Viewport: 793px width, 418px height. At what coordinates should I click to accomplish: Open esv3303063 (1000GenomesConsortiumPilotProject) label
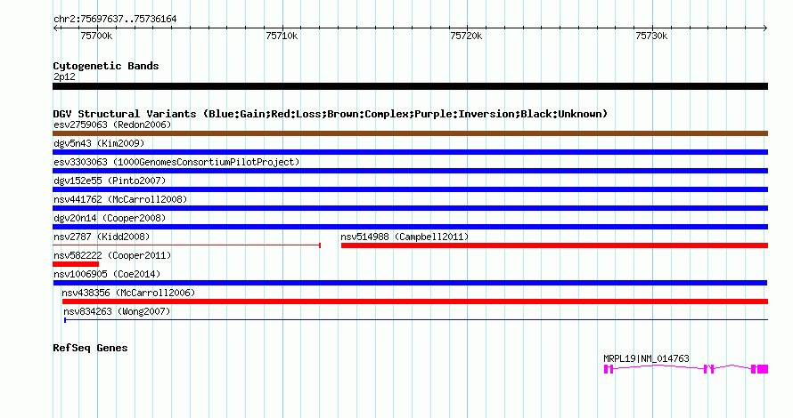pyautogui.click(x=176, y=162)
